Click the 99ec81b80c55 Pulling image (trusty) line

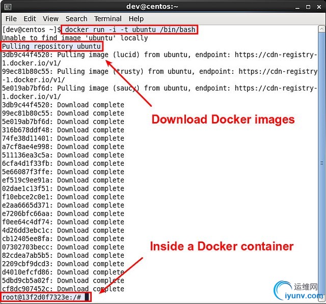[x=159, y=76]
